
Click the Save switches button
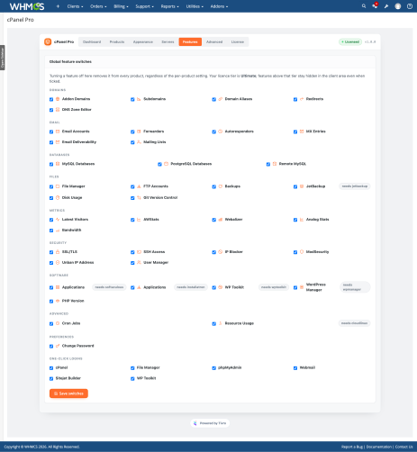coord(68,393)
